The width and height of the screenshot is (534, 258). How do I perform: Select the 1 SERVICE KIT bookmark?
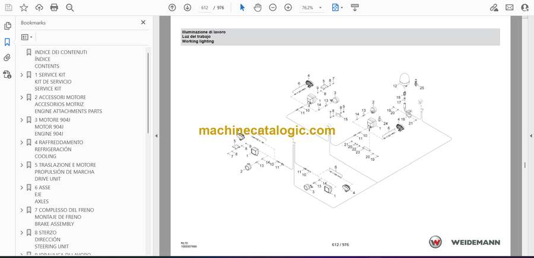coord(53,82)
